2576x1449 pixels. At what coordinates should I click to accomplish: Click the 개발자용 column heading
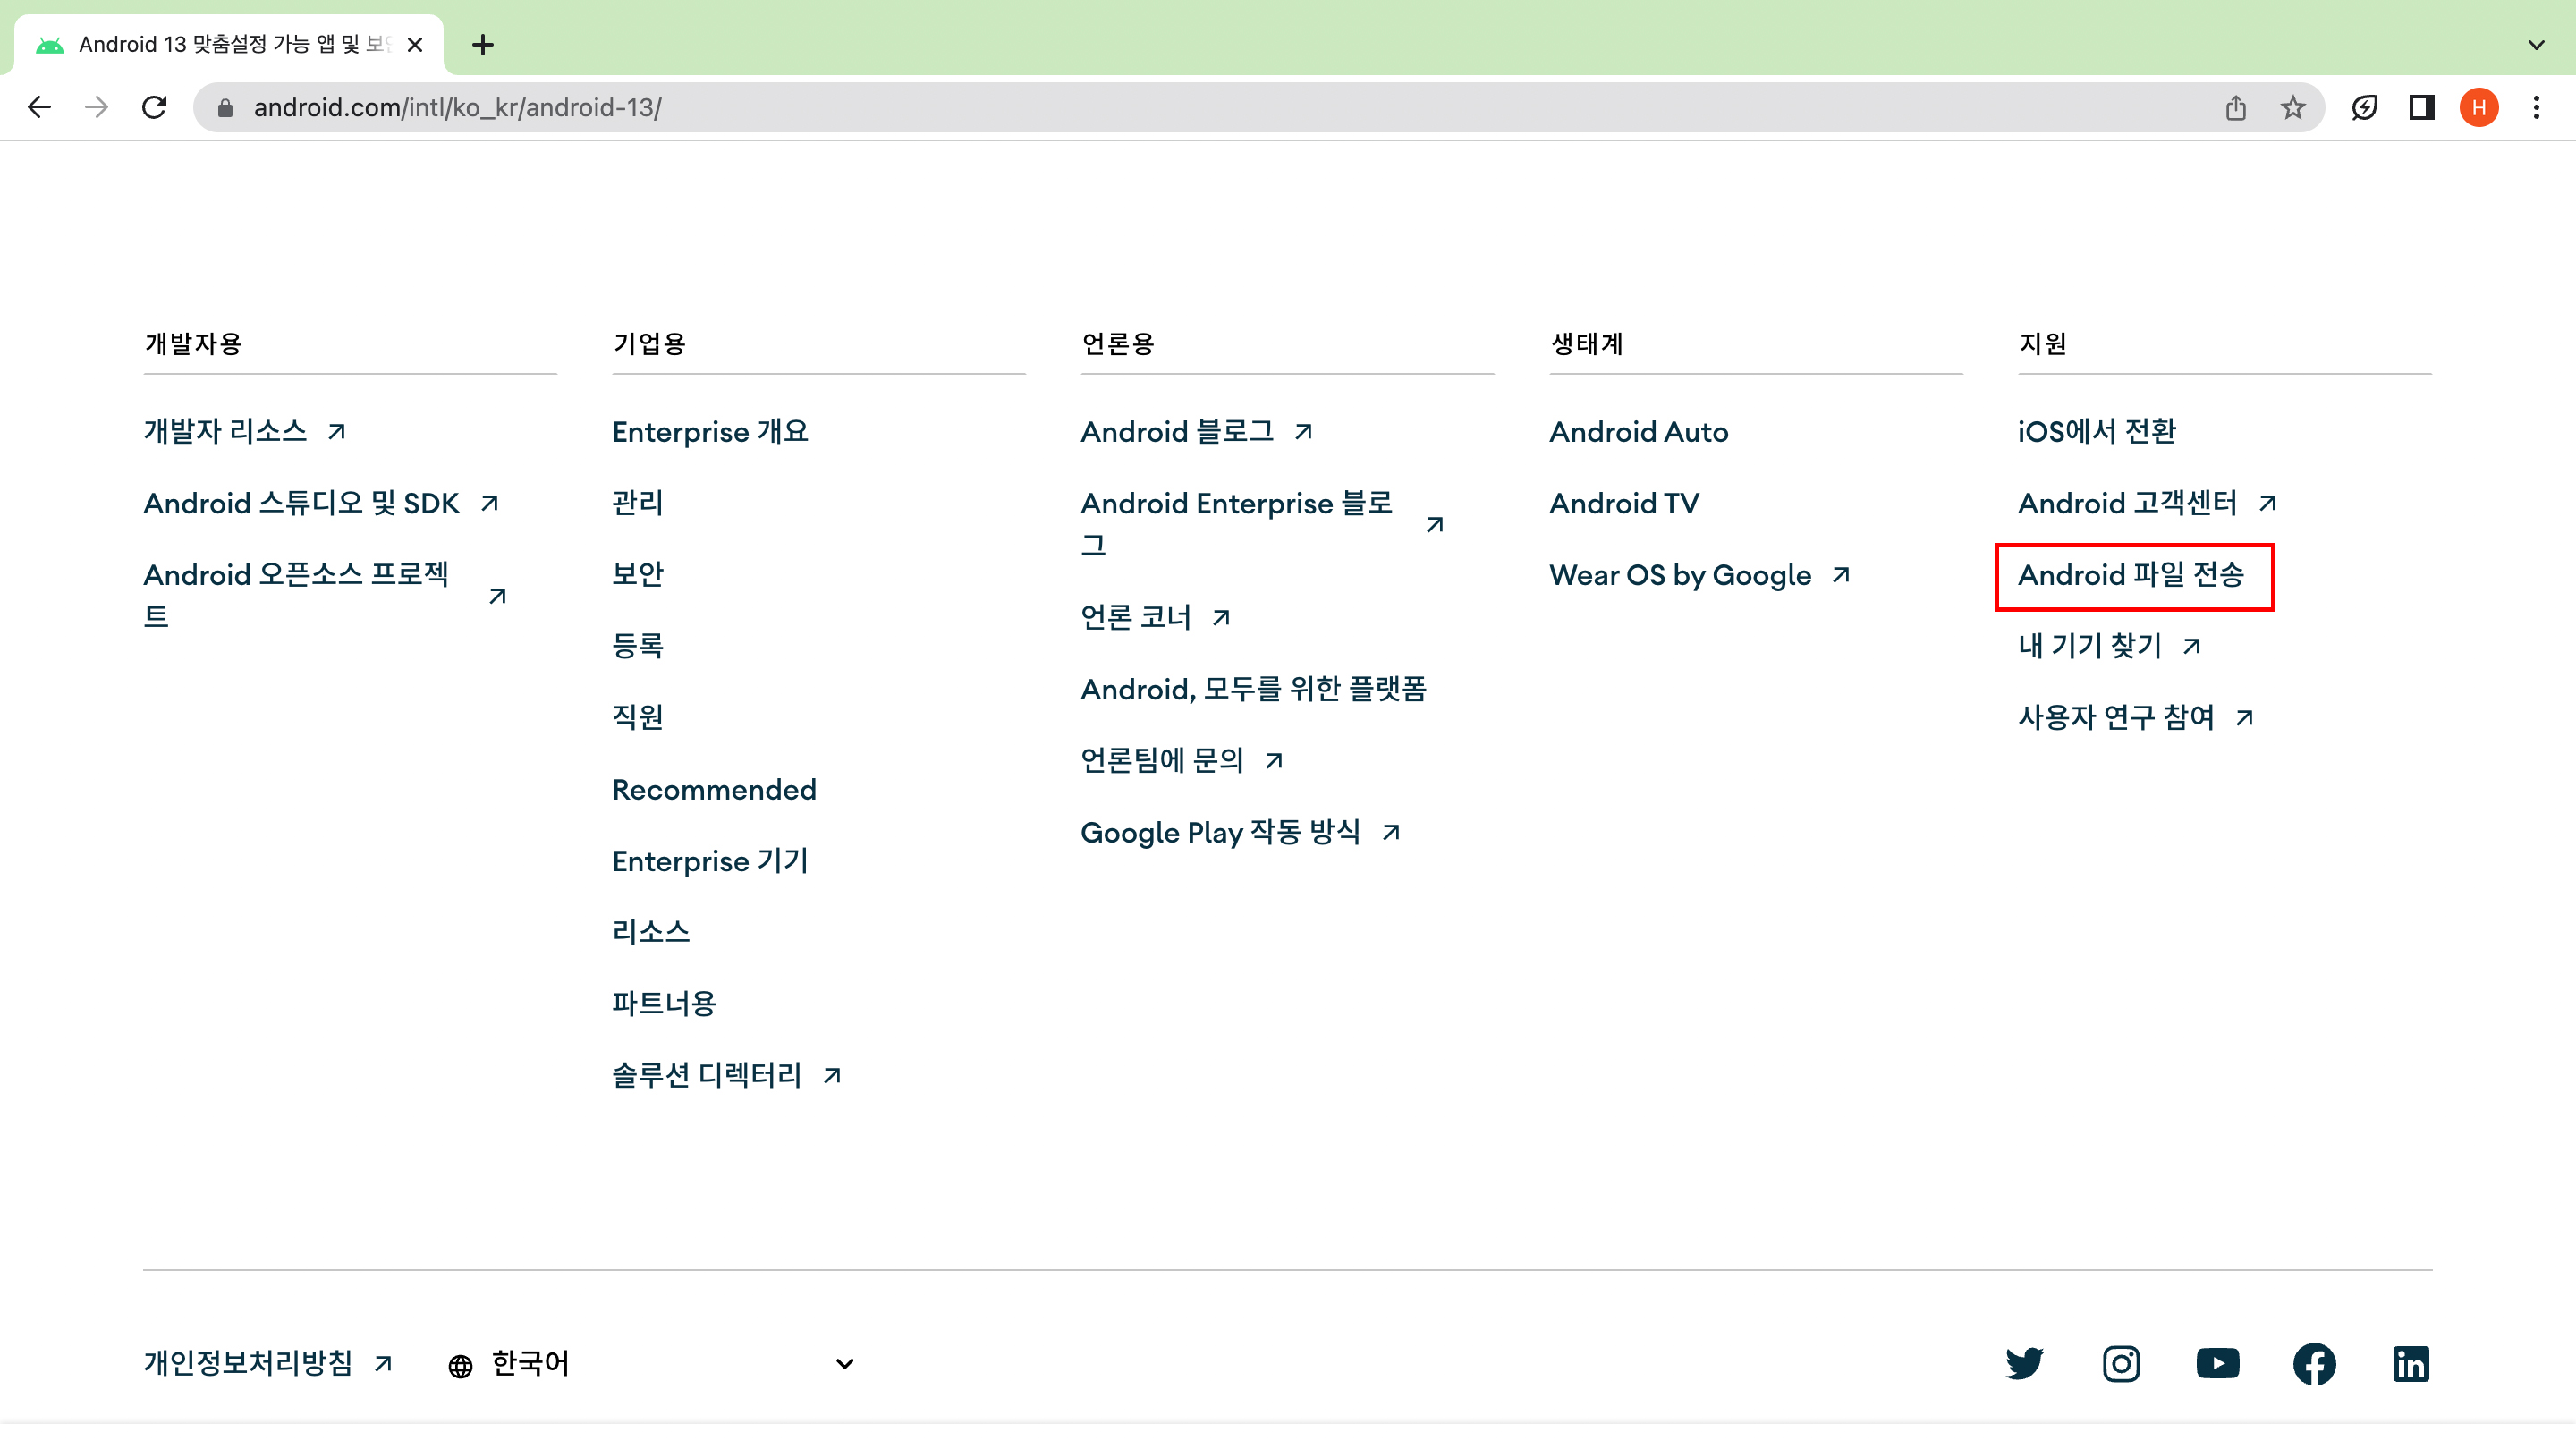[x=193, y=344]
